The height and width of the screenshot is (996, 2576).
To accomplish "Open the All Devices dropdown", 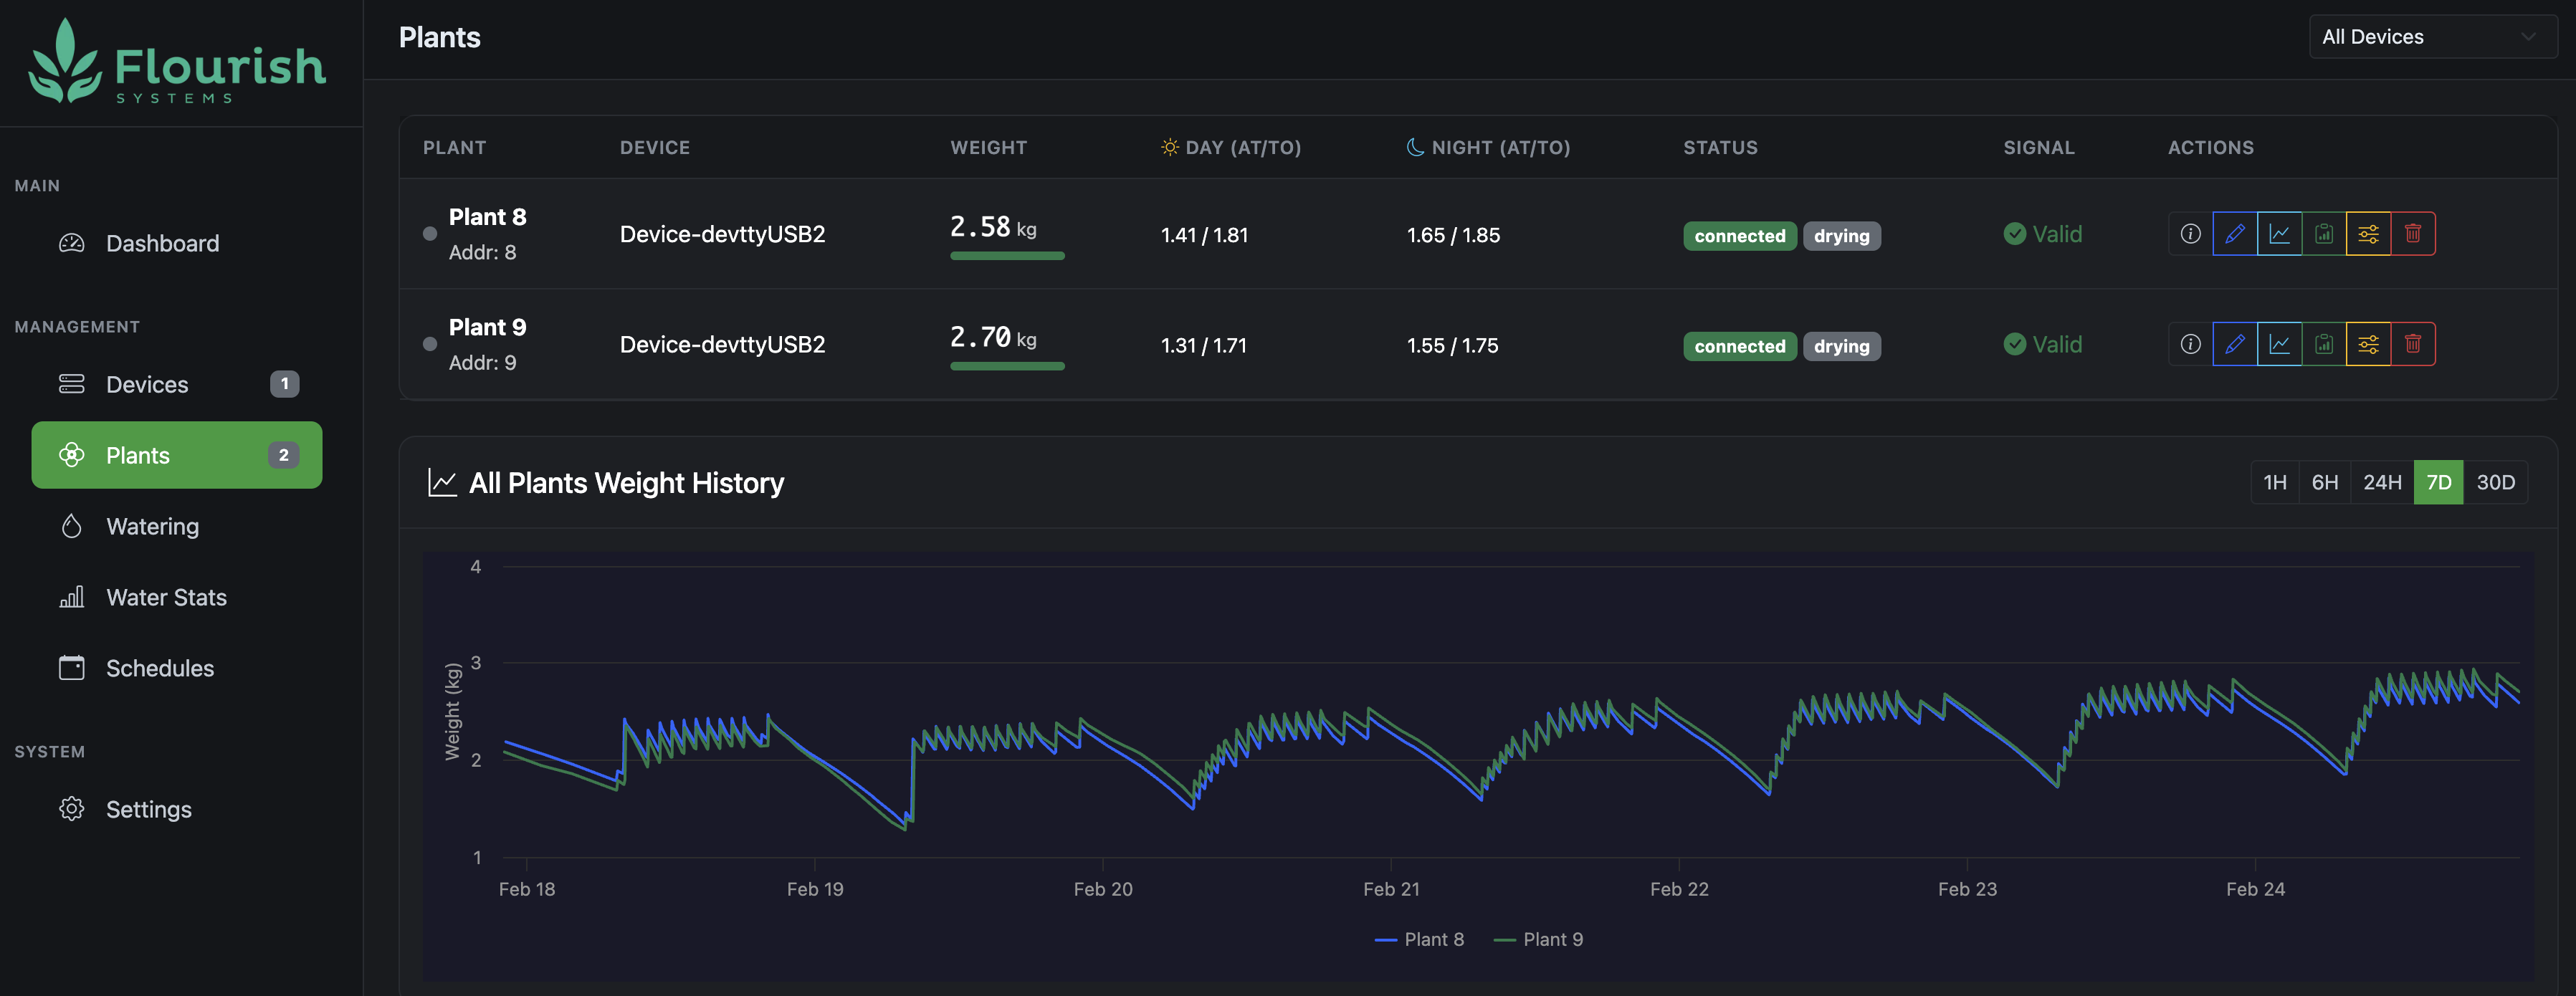I will tap(2432, 36).
